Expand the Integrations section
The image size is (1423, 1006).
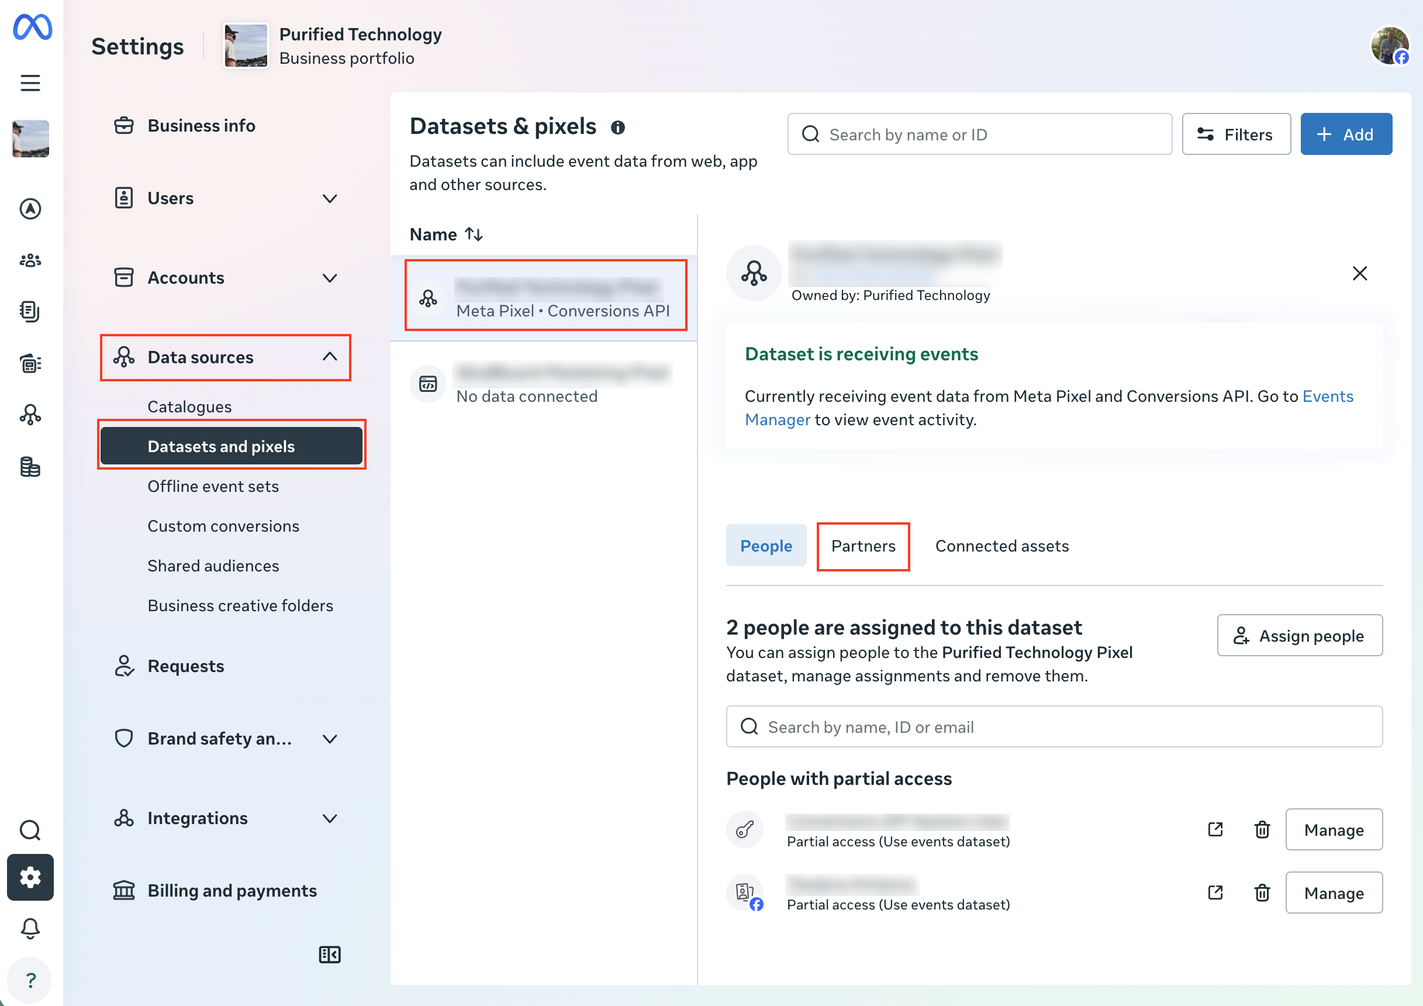pos(226,818)
